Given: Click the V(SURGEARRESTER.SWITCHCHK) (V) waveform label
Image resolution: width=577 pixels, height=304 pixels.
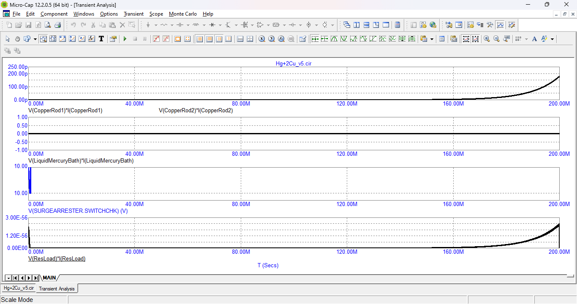Looking at the screenshot, I should coord(78,210).
